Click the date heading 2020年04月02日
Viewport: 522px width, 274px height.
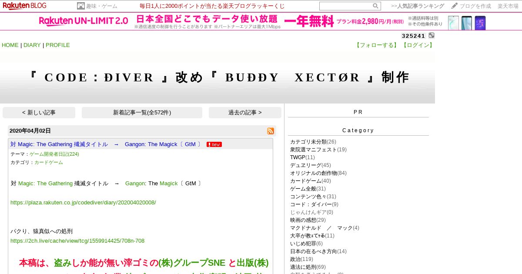(x=30, y=131)
